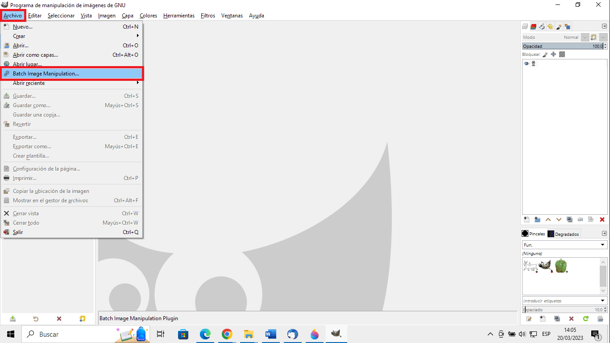Viewport: 610px width, 343px height.
Task: Open the brushes dock configuration menu arrow
Action: [x=604, y=234]
